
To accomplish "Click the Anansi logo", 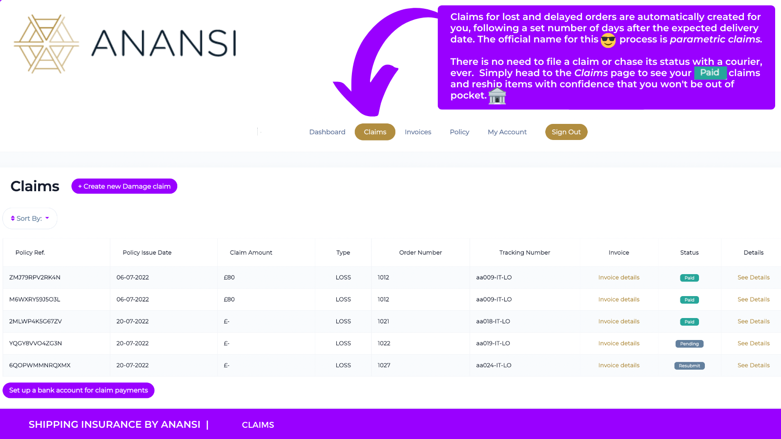I will click(125, 44).
